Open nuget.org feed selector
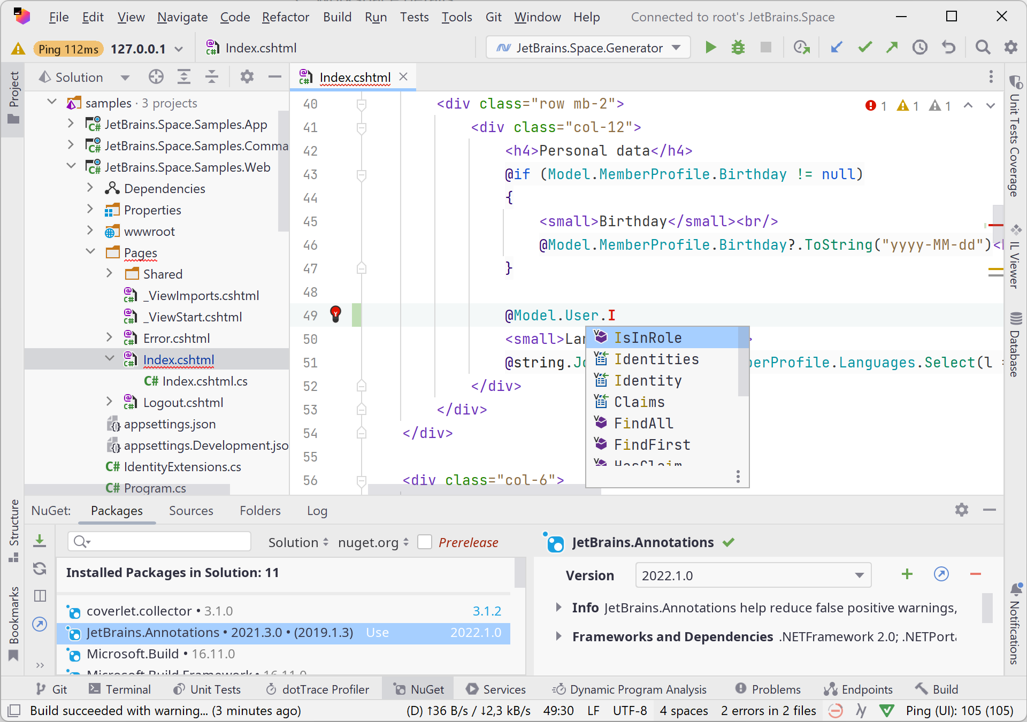1027x722 pixels. 373,542
